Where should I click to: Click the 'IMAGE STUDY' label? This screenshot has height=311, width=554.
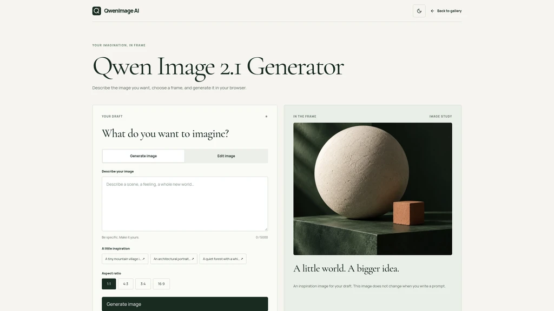coord(440,117)
